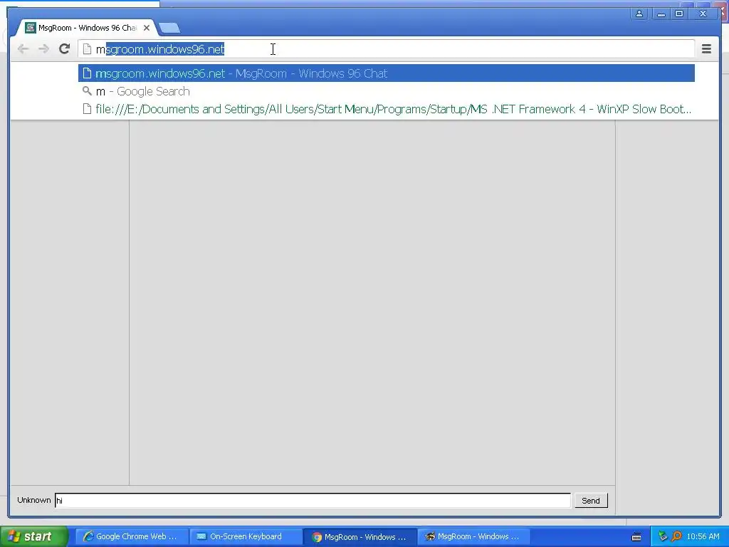This screenshot has width=729, height=547.
Task: Restore down the Chrome window
Action: [x=679, y=14]
